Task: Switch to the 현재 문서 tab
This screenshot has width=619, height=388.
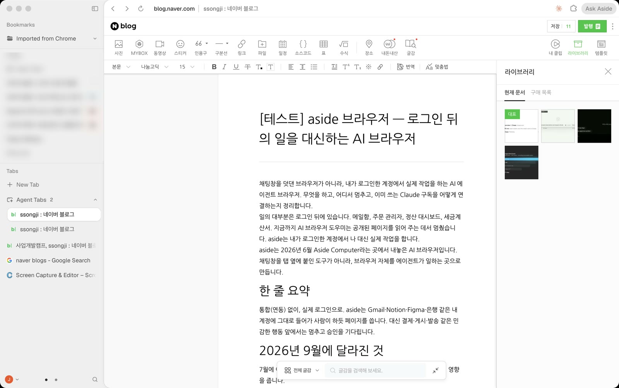Action: pyautogui.click(x=515, y=92)
